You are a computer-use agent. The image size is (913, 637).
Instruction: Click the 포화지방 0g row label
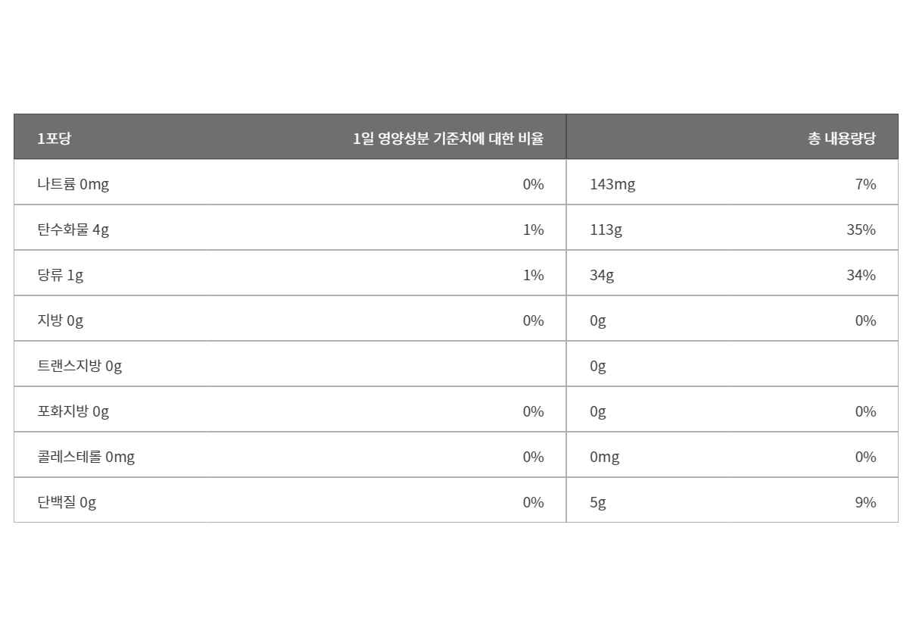coord(73,411)
